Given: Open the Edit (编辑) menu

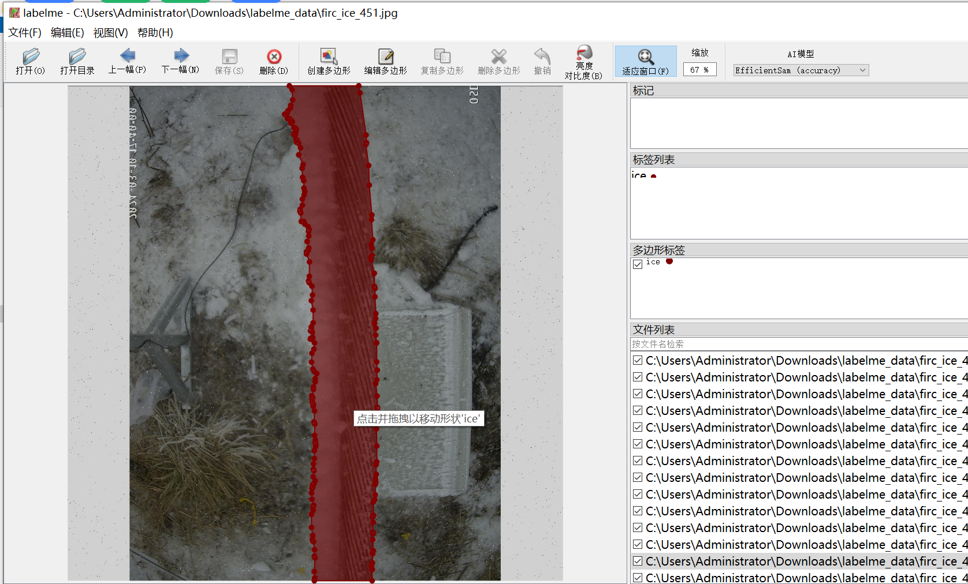Looking at the screenshot, I should click(x=67, y=33).
